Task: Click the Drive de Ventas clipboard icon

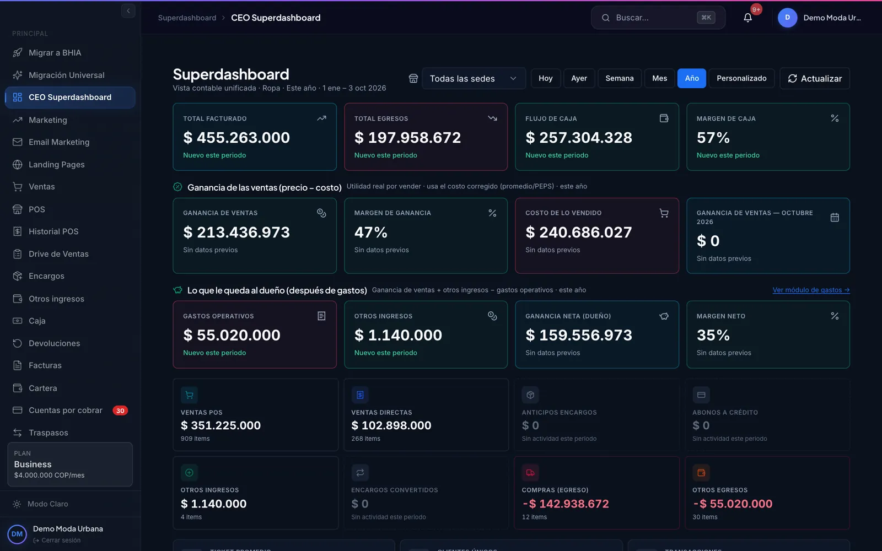Action: tap(18, 254)
